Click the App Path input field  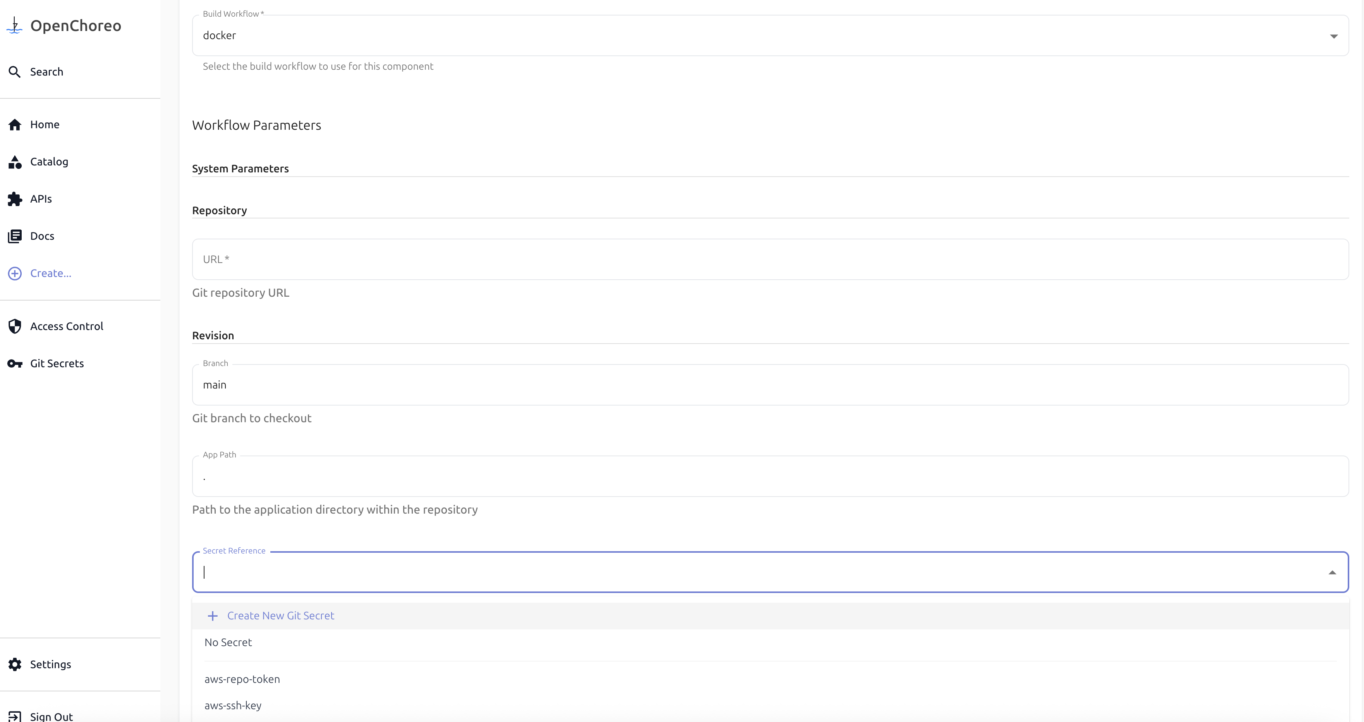click(x=770, y=477)
